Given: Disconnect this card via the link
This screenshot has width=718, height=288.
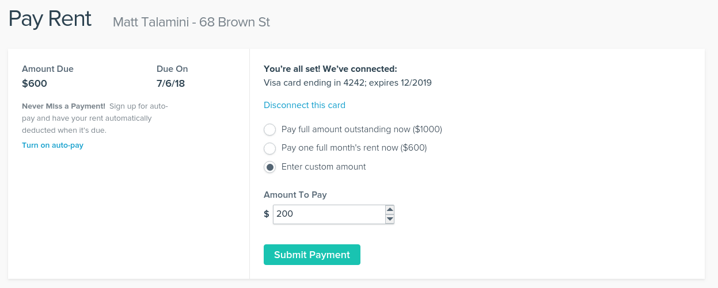Looking at the screenshot, I should [305, 105].
